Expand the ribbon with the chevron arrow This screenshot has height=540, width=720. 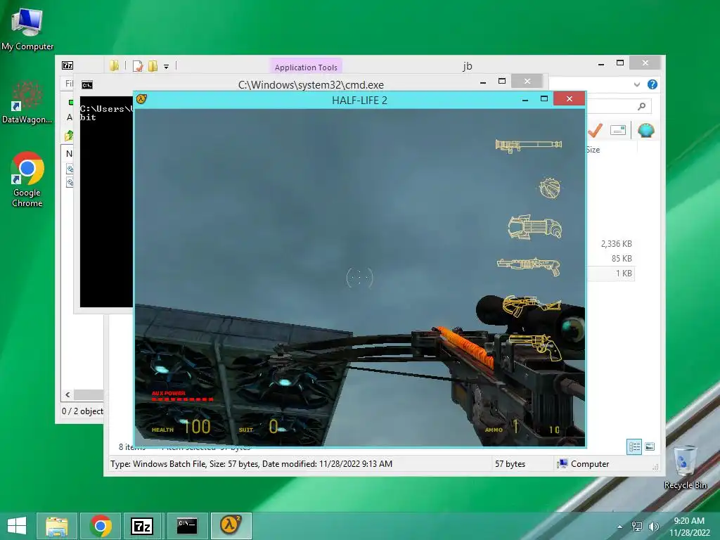(637, 84)
